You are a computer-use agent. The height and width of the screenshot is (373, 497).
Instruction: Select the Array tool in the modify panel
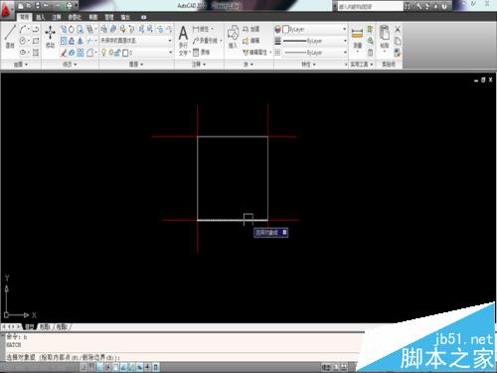(81, 53)
